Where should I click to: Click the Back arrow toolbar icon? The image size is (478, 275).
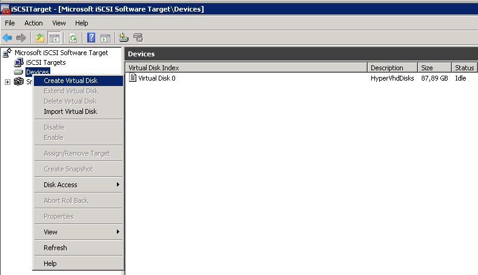coord(7,38)
